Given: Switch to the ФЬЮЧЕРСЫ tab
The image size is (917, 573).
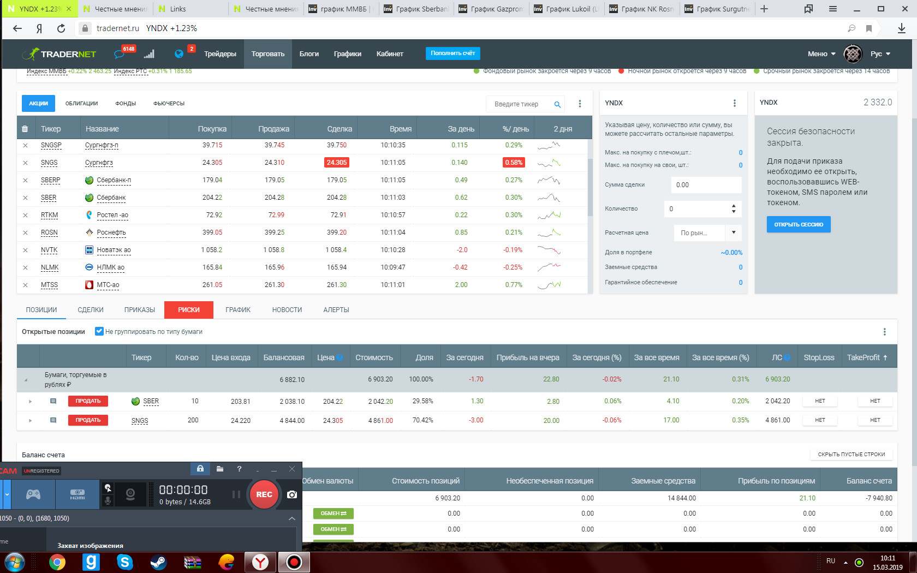Looking at the screenshot, I should click(x=169, y=104).
